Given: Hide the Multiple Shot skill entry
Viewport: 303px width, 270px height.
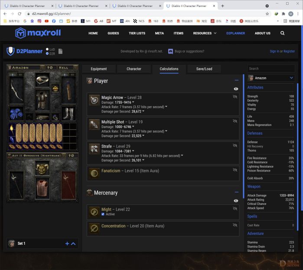Looking at the screenshot, I should [235, 121].
